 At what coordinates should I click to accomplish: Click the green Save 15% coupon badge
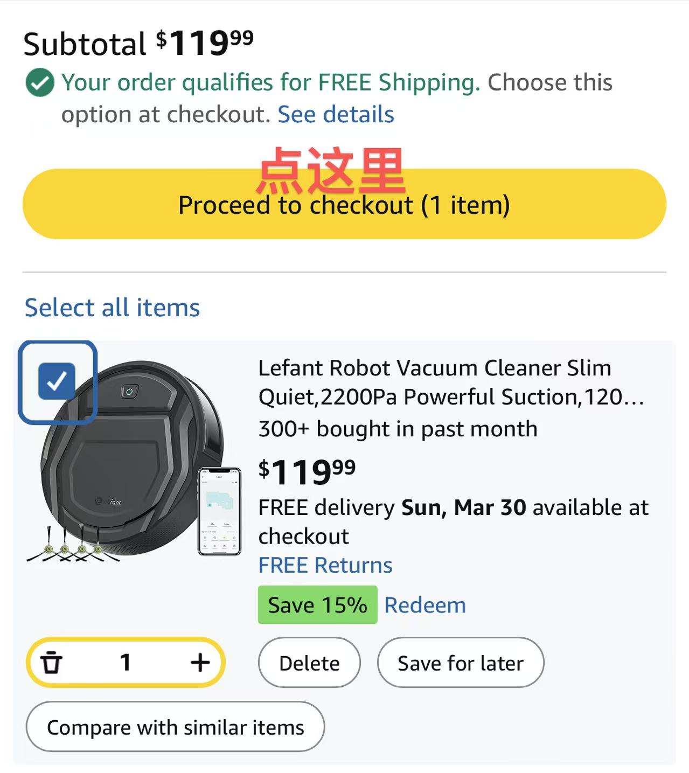[x=317, y=605]
